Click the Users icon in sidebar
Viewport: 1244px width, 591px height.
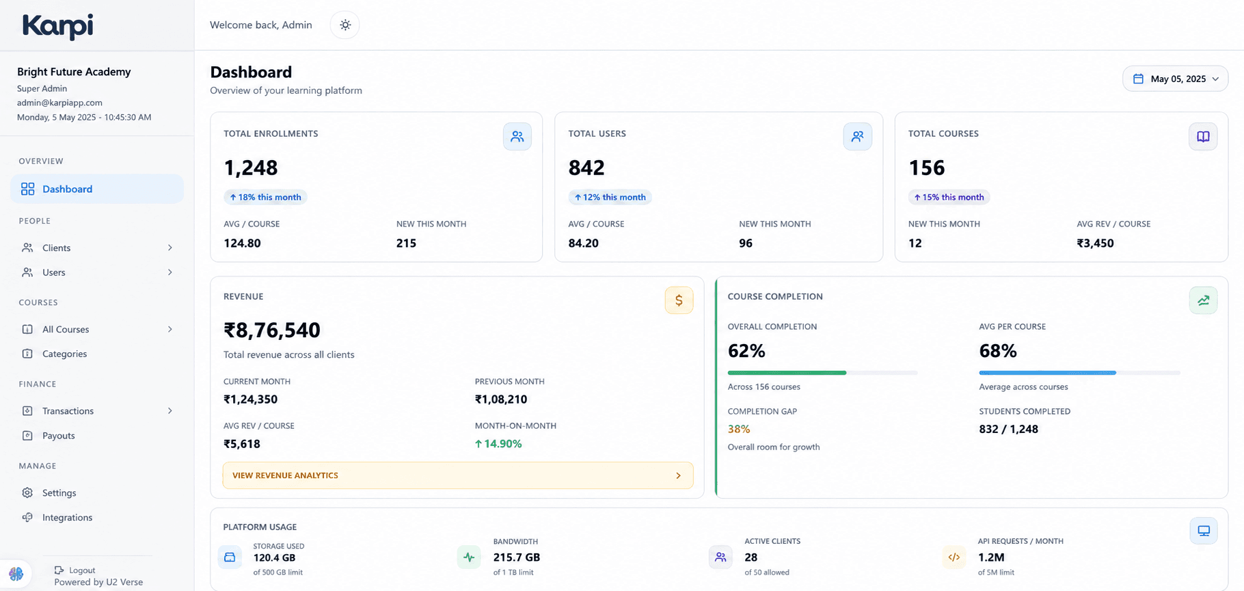[27, 272]
